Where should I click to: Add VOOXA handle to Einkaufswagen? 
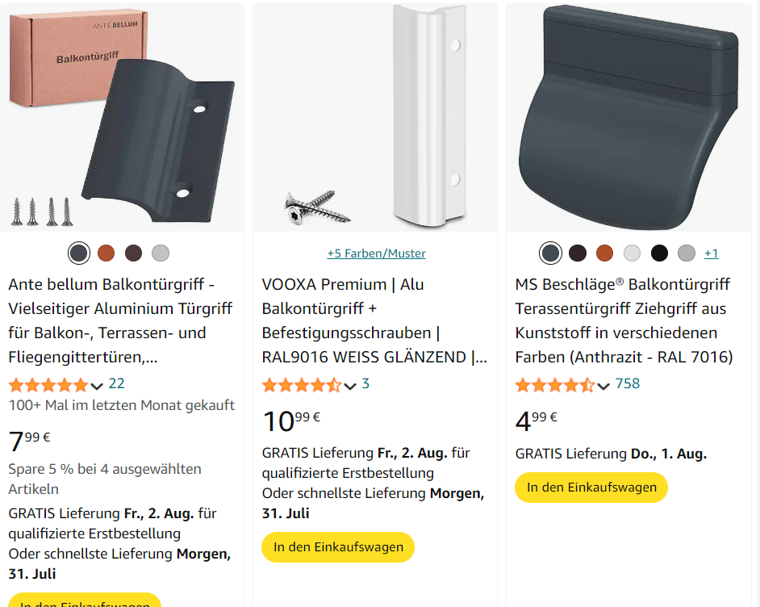pyautogui.click(x=338, y=547)
